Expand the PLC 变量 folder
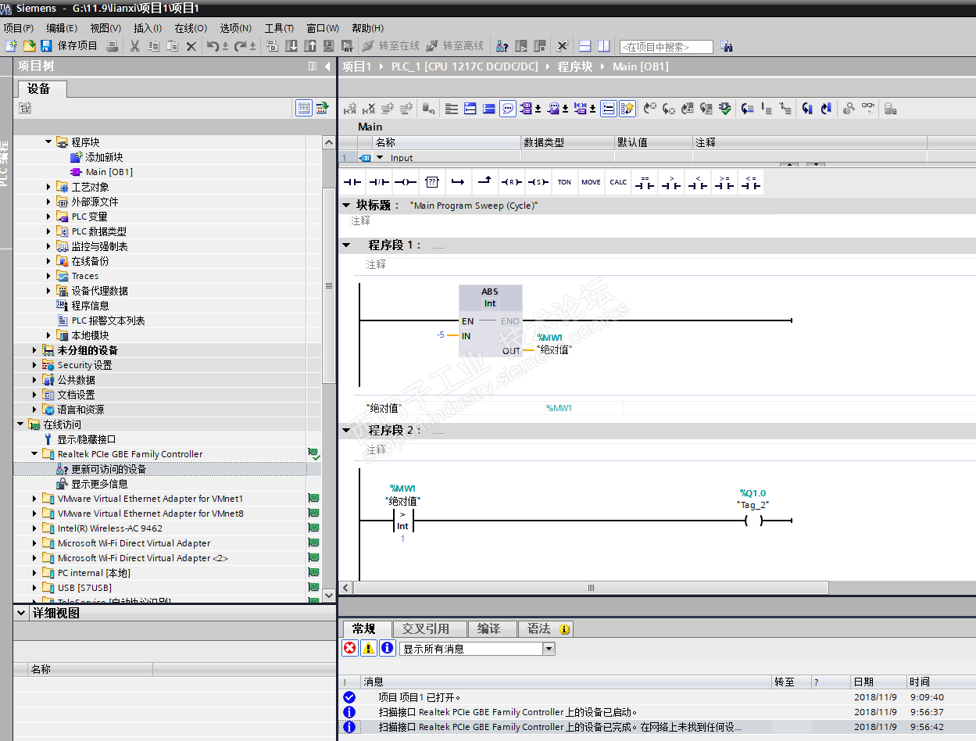Screen dimensions: 976x741 48,217
